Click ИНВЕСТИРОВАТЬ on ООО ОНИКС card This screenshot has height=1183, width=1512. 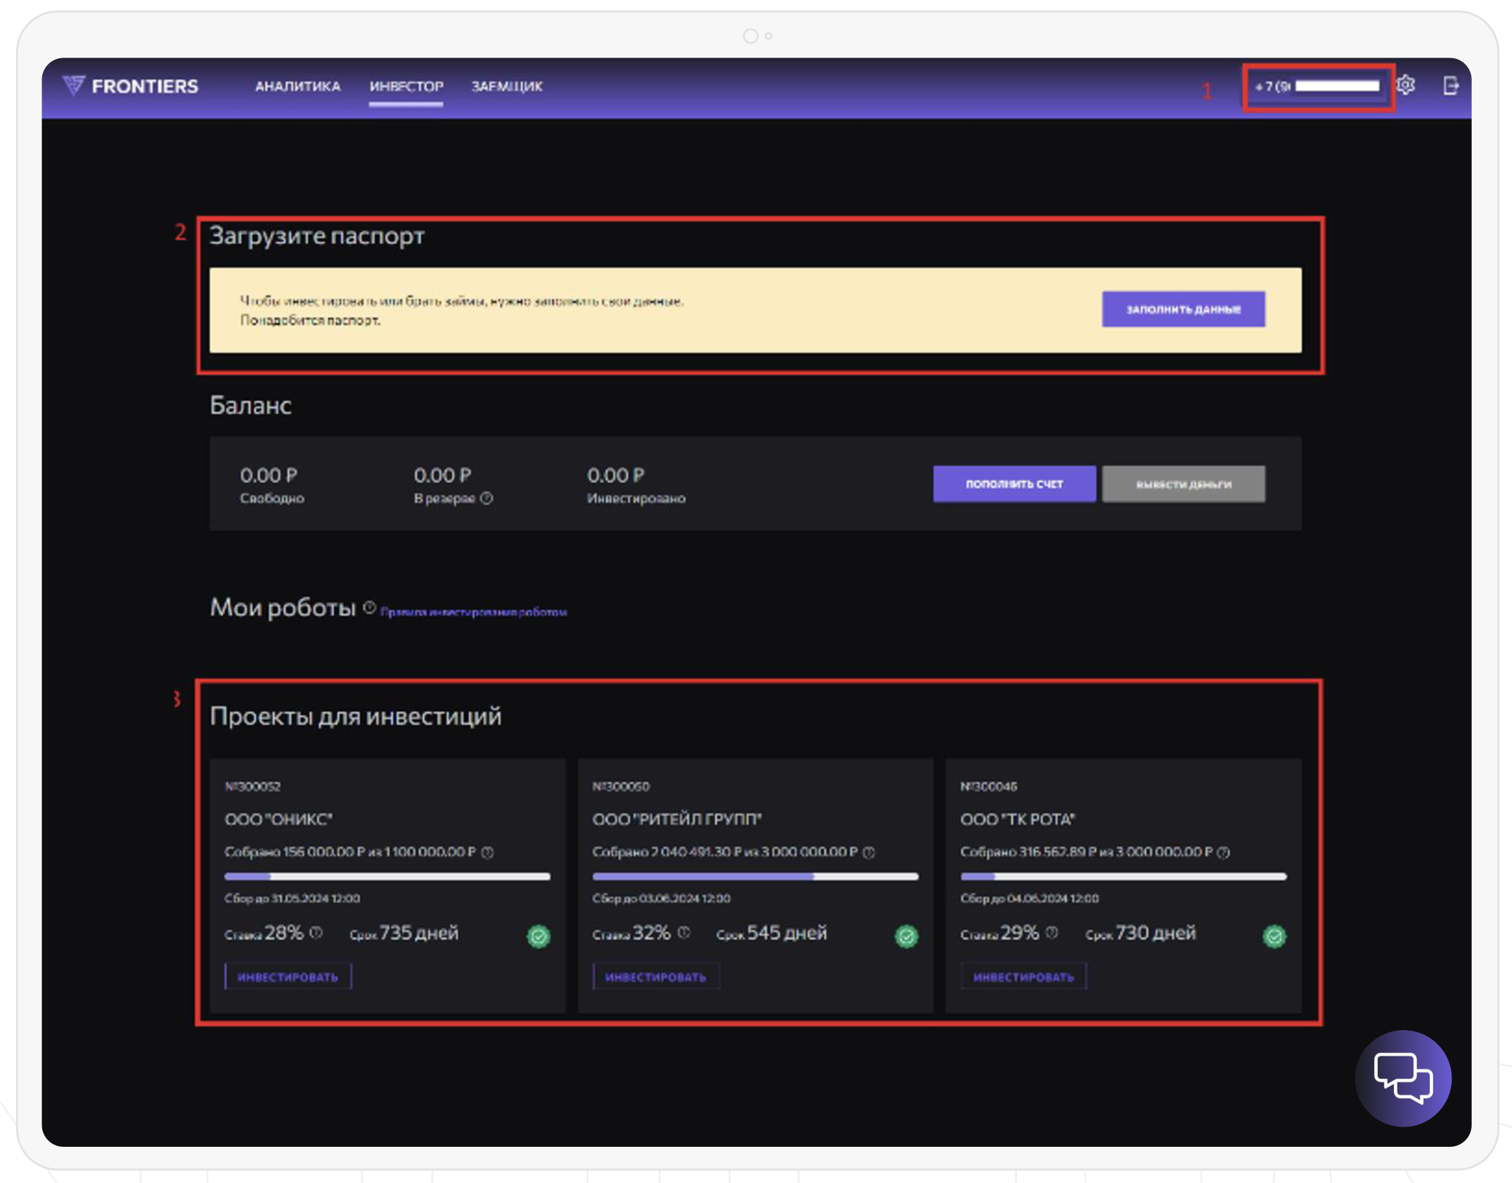point(287,976)
